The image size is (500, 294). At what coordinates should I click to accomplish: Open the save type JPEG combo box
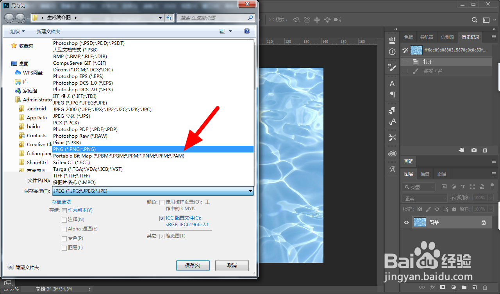[x=153, y=191]
